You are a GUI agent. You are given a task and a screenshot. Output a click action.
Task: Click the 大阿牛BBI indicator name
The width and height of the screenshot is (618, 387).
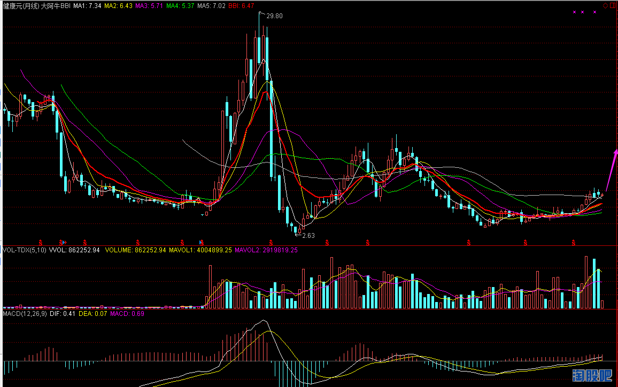click(56, 6)
